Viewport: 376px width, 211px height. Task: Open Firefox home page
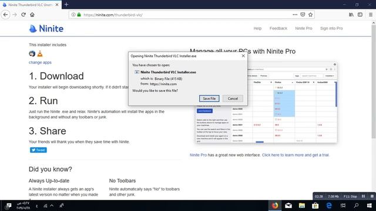tap(32, 15)
